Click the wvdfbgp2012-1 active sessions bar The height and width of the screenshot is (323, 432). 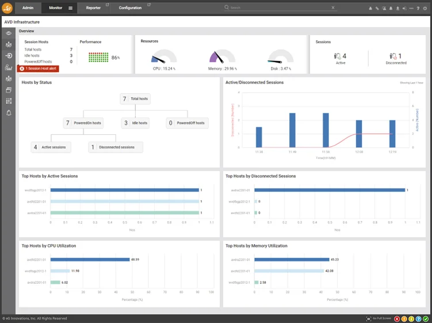click(x=125, y=190)
